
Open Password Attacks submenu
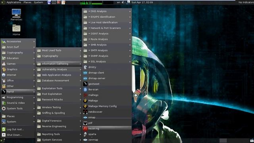(x=59, y=100)
